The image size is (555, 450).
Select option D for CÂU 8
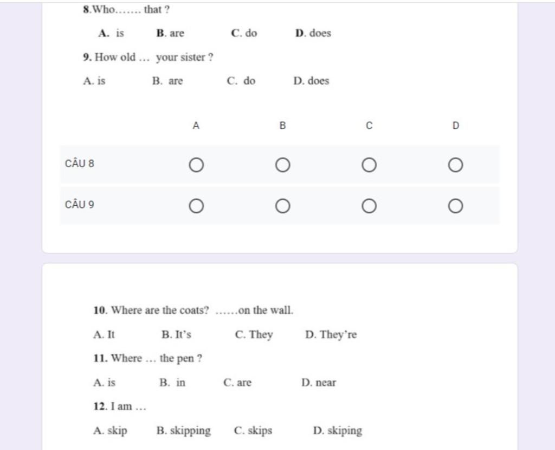click(455, 165)
